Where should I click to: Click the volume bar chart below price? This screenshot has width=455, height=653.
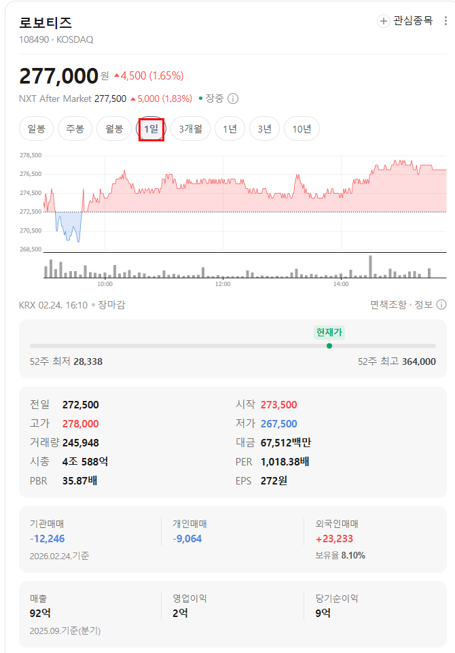[x=244, y=266]
